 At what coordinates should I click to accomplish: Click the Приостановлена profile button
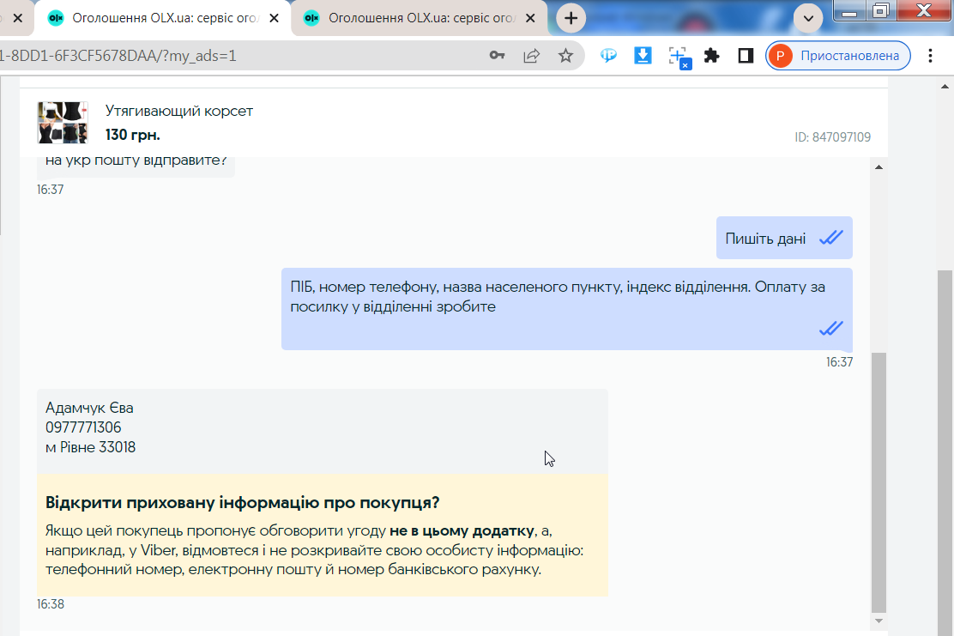point(838,56)
